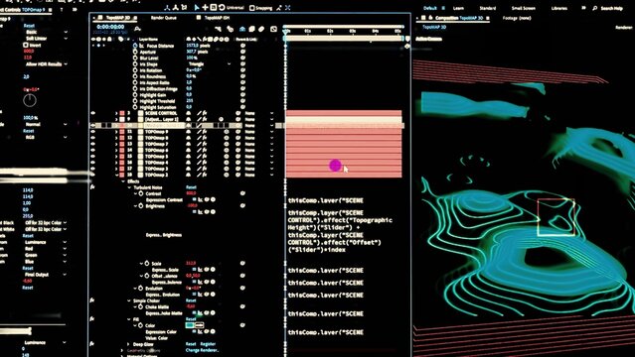Click the rotation dial in Effect Controls
635x357 pixels.
tap(30, 100)
